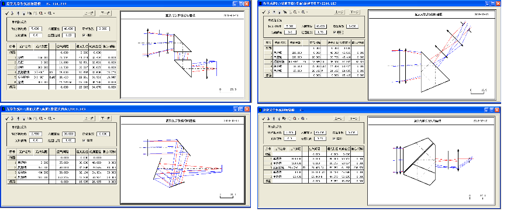Toggle the parameter checkbox in the angled-mirror diagram window

coord(84,140)
